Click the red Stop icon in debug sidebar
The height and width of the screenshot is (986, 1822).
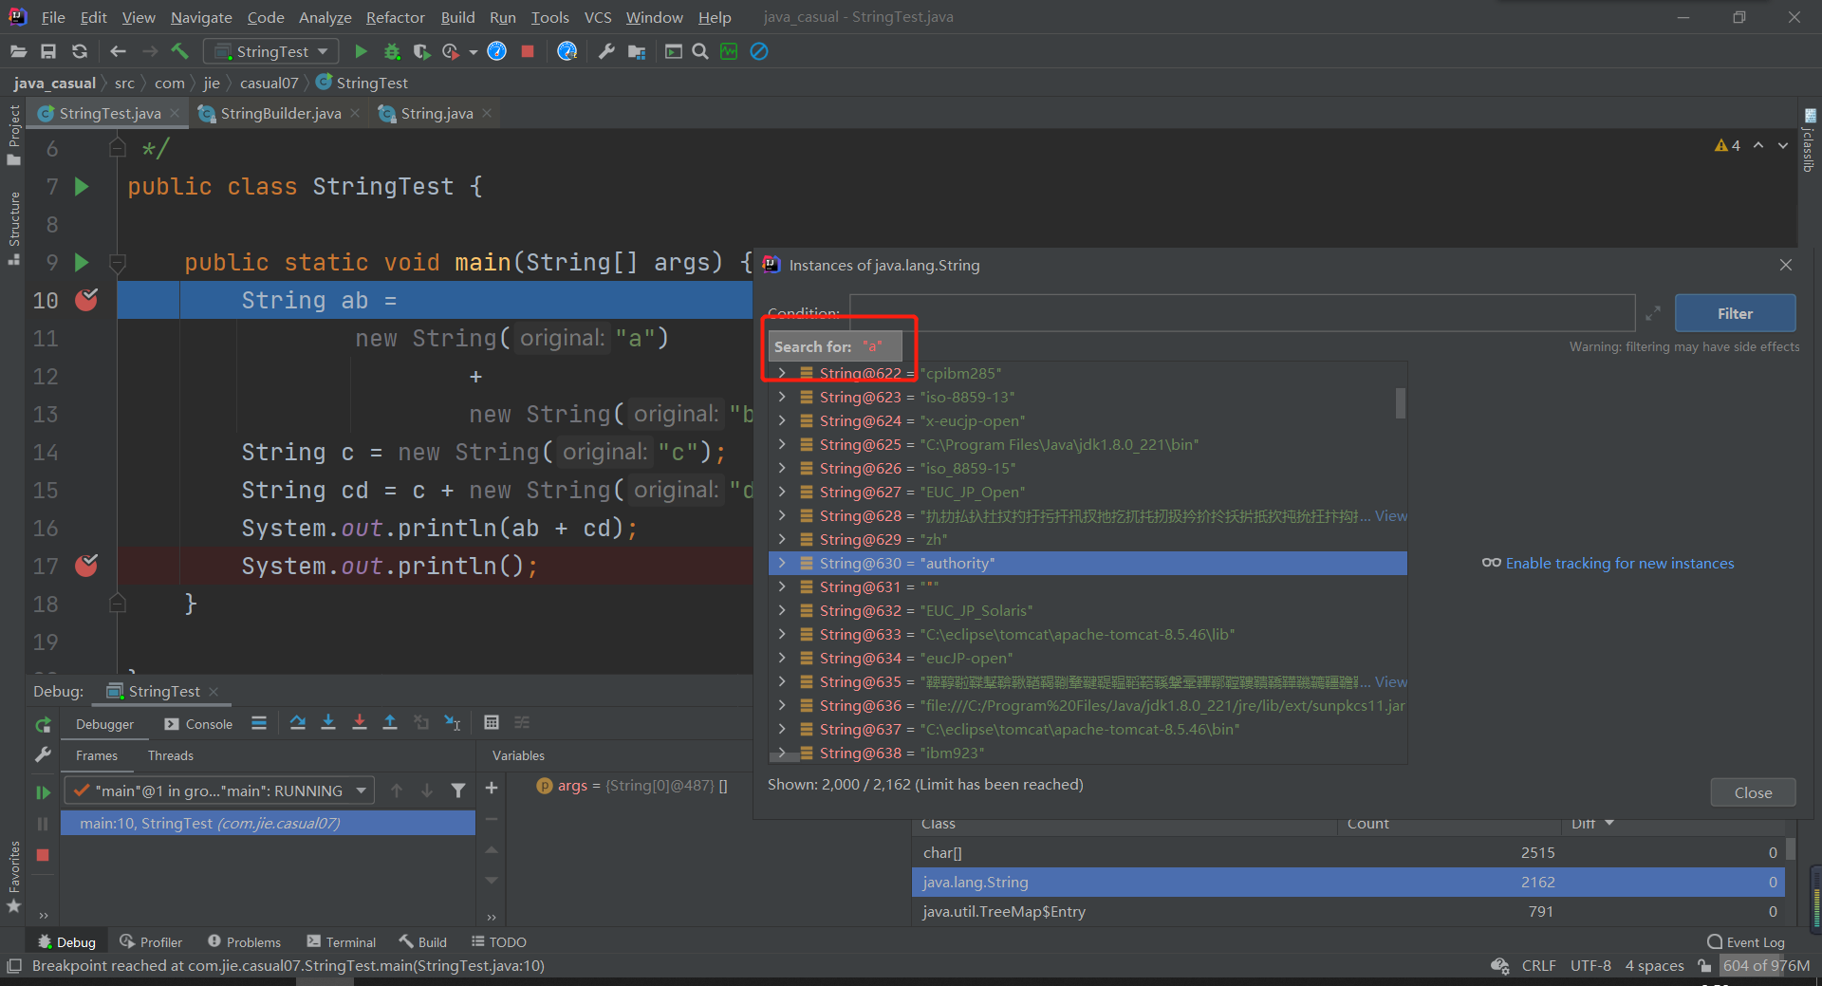coord(43,855)
